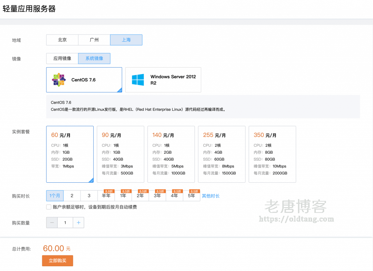The height and width of the screenshot is (271, 373).
Task: Select the CentOS 7.6 image card
Action: coord(84,80)
